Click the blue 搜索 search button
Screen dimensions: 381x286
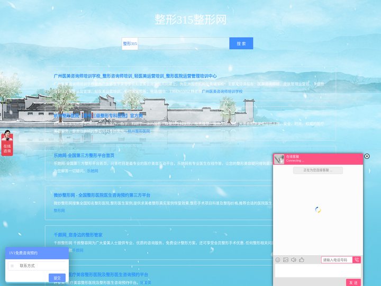241,43
